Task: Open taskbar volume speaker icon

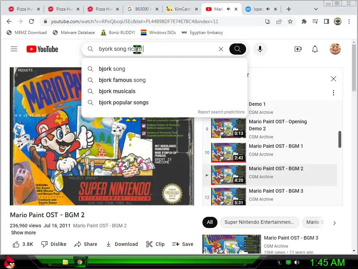Action: coord(297,262)
